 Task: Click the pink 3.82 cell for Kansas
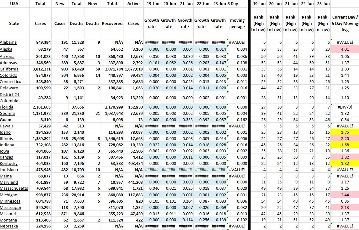tap(345, 157)
